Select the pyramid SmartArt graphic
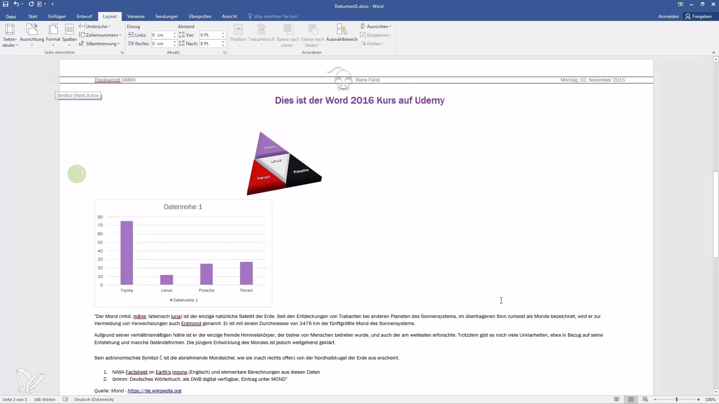The height and width of the screenshot is (404, 719). [x=284, y=163]
